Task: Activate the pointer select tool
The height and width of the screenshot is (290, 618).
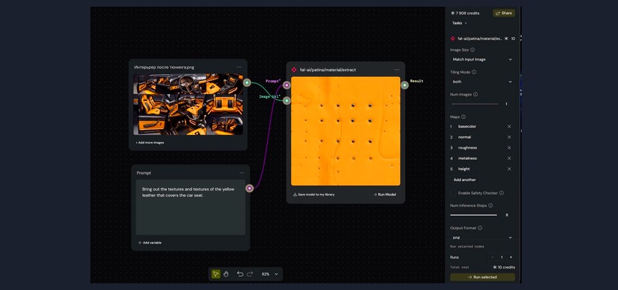Action: [215, 274]
